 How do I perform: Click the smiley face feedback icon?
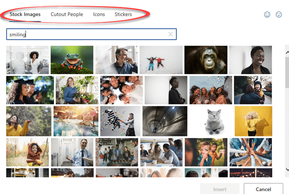tap(267, 15)
